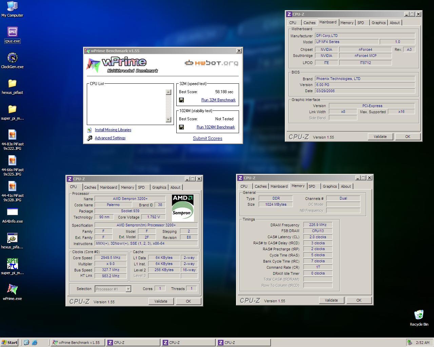This screenshot has height=347, width=434.
Task: Click the first CPU-Z taskbar button
Action: point(133,343)
